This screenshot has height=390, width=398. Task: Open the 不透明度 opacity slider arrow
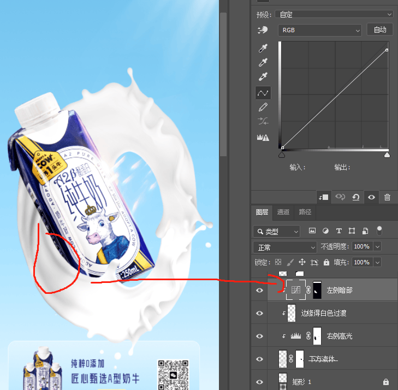pos(377,246)
